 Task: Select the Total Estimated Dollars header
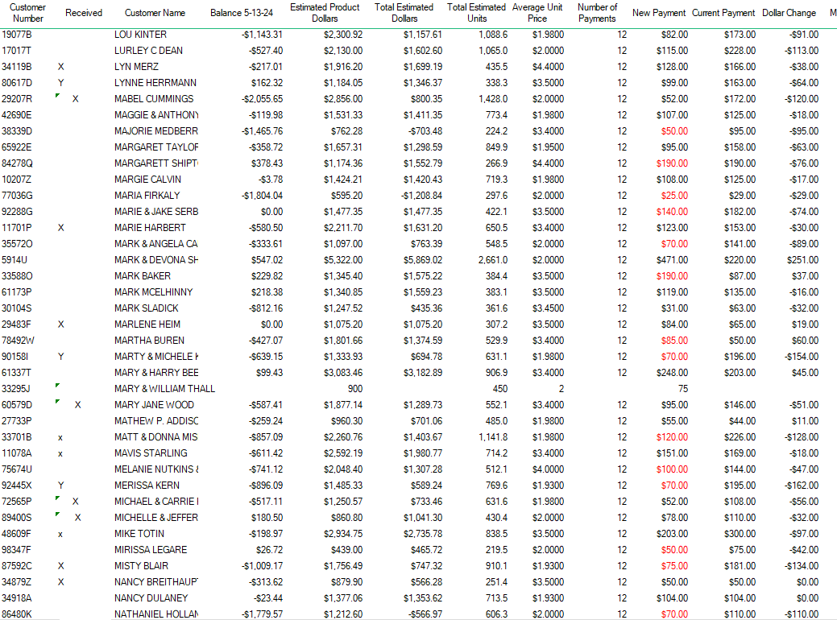tap(404, 13)
